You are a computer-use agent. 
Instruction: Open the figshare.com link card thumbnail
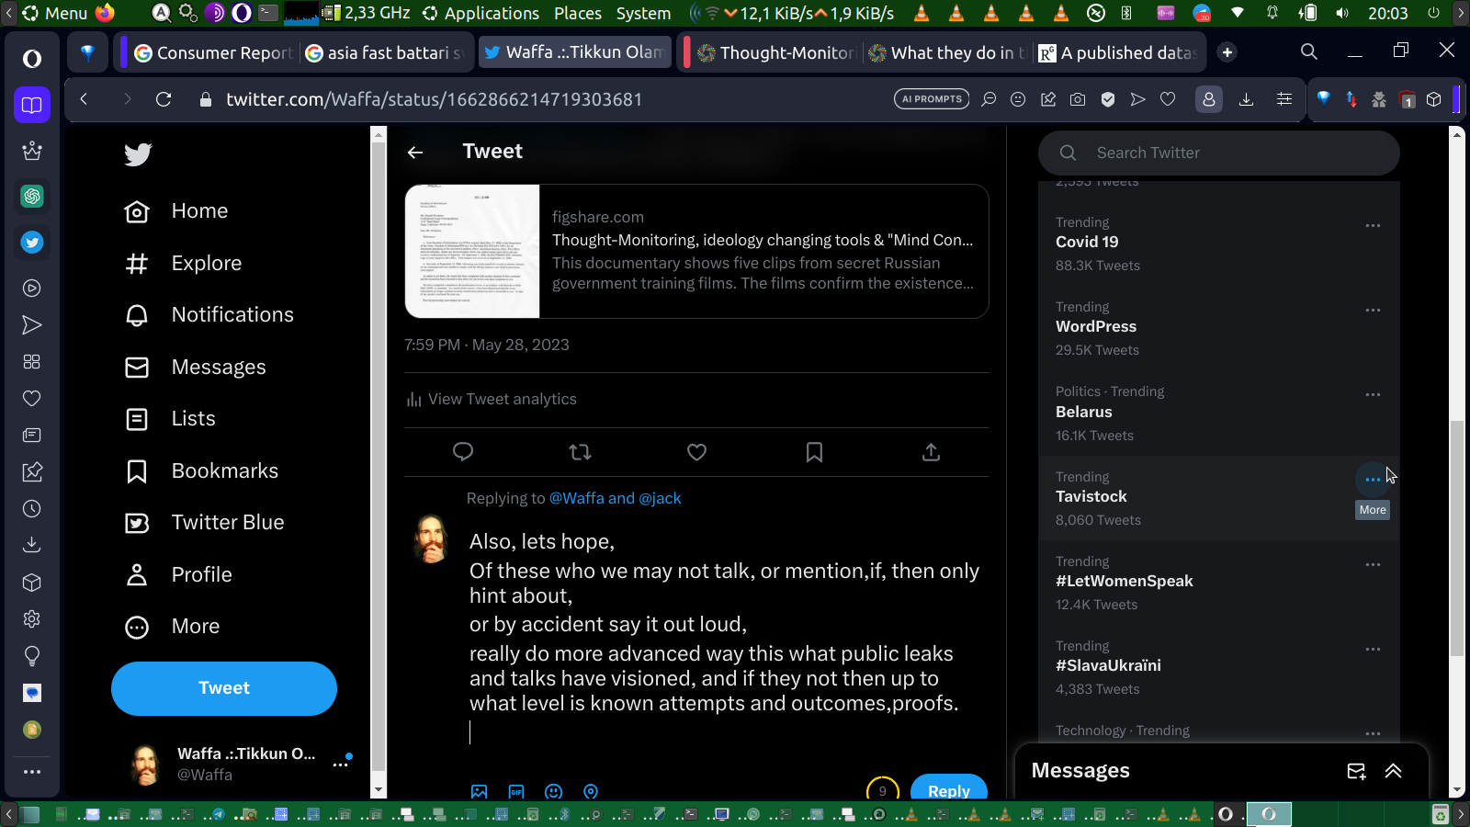pos(472,252)
